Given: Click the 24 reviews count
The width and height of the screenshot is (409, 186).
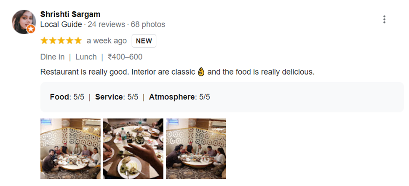Looking at the screenshot, I should [106, 24].
